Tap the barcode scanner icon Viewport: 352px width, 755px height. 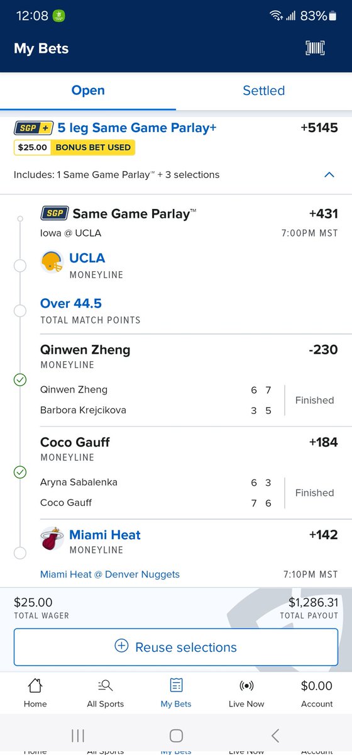[x=316, y=48]
